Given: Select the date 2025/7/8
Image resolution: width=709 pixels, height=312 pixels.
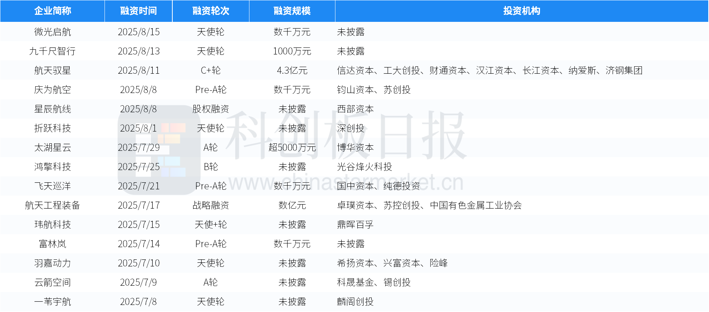Looking at the screenshot, I should 139,302.
